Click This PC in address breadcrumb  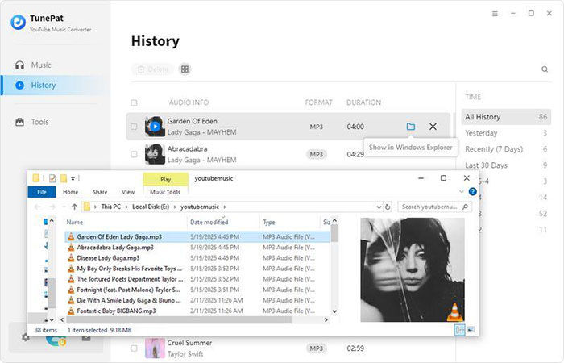pyautogui.click(x=111, y=207)
